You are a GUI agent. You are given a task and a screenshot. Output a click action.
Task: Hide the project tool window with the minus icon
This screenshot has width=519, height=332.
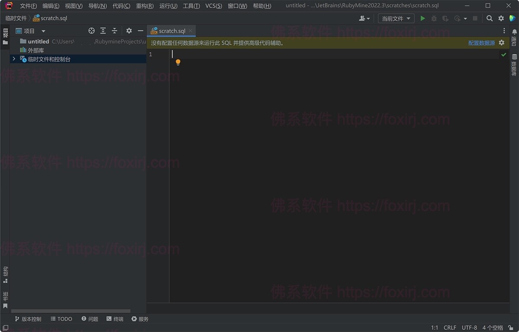click(x=141, y=31)
